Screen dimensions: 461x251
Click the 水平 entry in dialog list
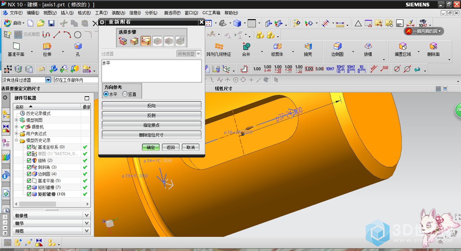(106, 63)
